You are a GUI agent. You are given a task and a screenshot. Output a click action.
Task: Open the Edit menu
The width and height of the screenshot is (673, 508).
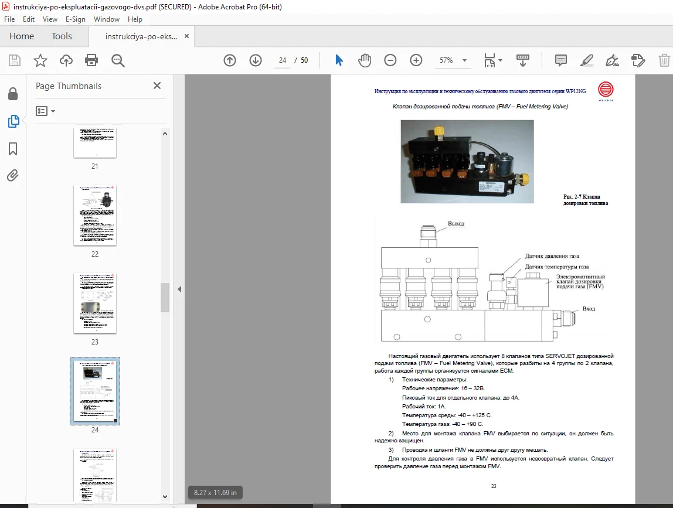29,19
